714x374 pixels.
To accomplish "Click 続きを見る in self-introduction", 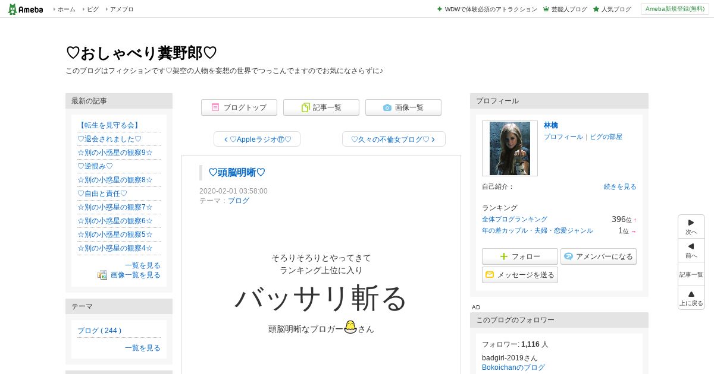I will coord(620,186).
